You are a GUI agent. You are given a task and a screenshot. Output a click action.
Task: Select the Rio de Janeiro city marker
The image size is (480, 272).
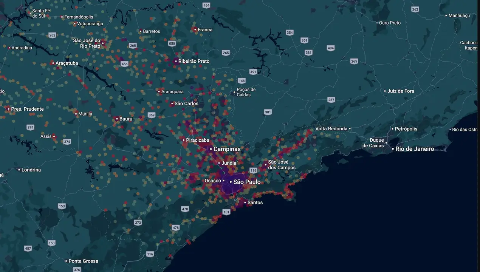coord(393,149)
